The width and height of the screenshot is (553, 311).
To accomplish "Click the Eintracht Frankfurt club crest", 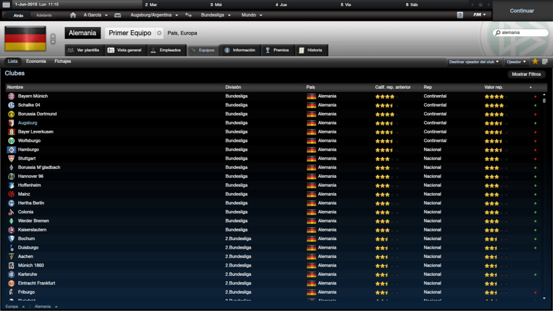I will 11,283.
